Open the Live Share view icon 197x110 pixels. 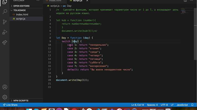tap(5, 43)
